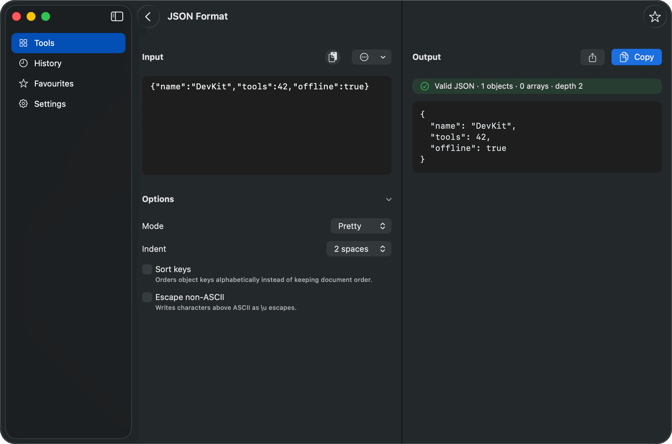Paste clipboard into Input
The image size is (672, 444).
pos(333,57)
